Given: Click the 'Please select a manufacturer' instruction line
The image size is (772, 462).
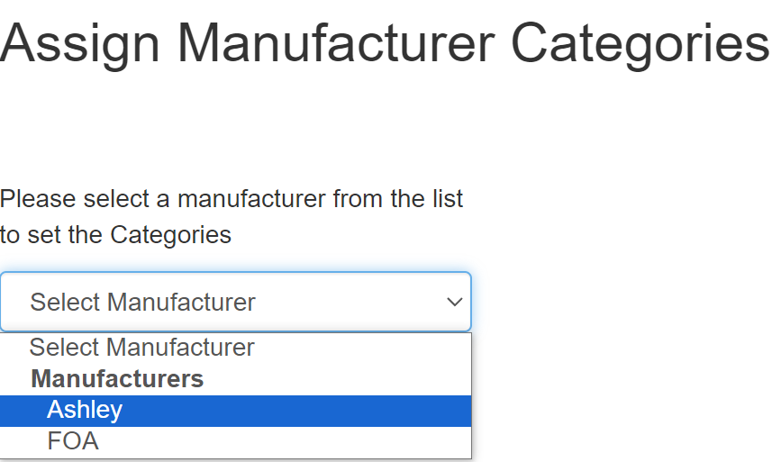Looking at the screenshot, I should (232, 199).
